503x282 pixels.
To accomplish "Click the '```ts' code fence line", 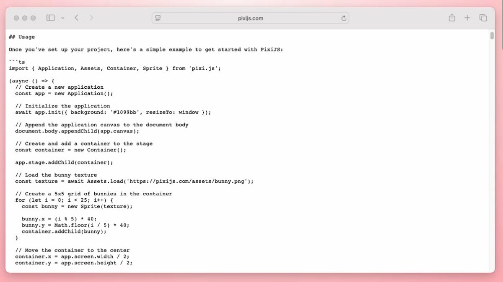I will coord(17,62).
